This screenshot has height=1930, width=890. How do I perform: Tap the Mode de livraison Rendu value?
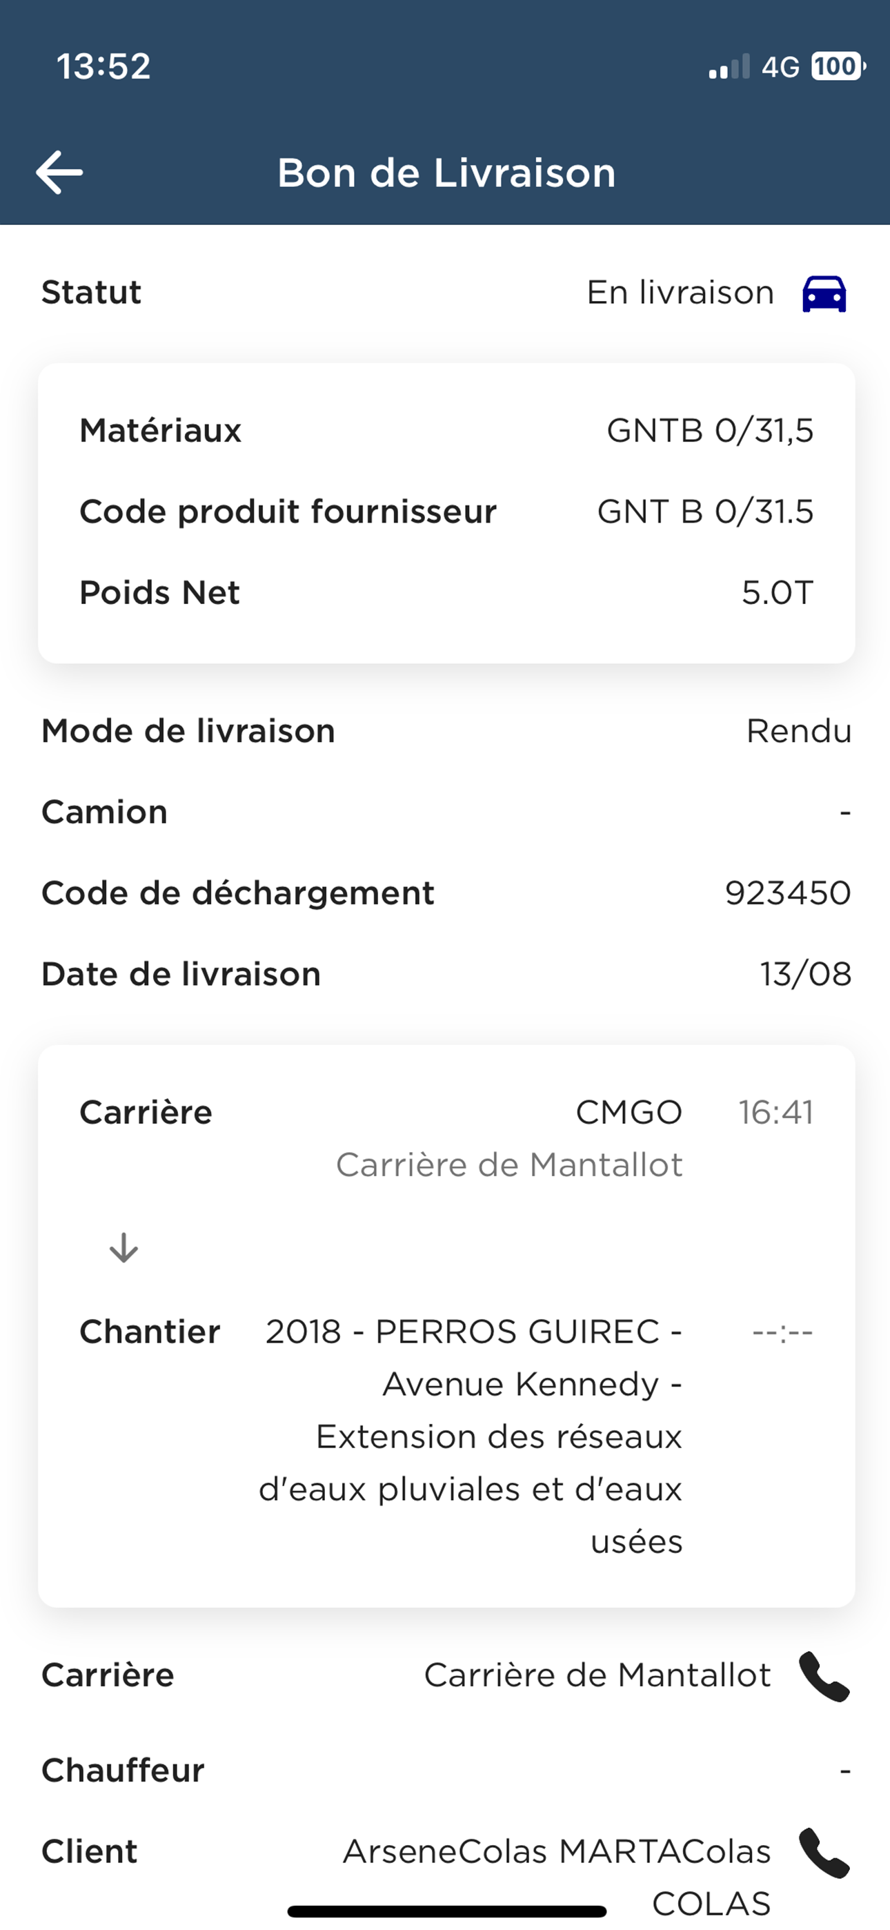(800, 730)
